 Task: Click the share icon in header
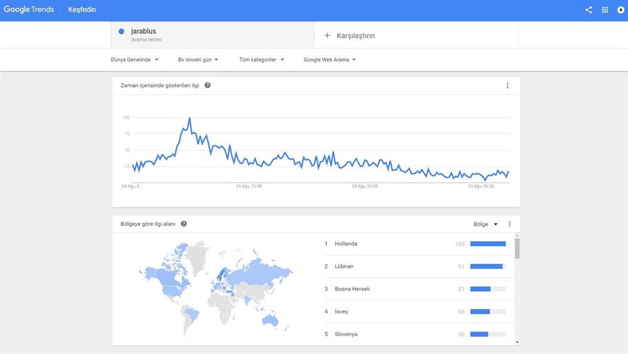[588, 10]
